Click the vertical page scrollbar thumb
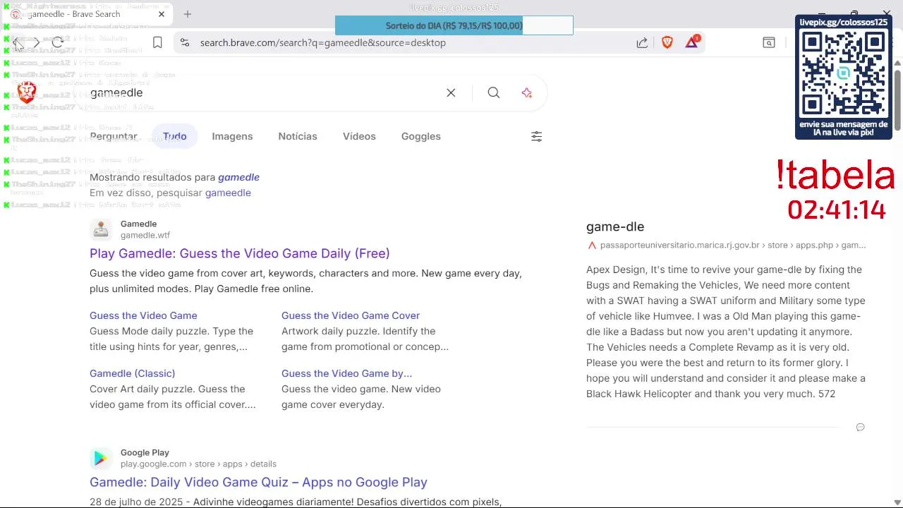This screenshot has height=508, width=903. [x=897, y=99]
